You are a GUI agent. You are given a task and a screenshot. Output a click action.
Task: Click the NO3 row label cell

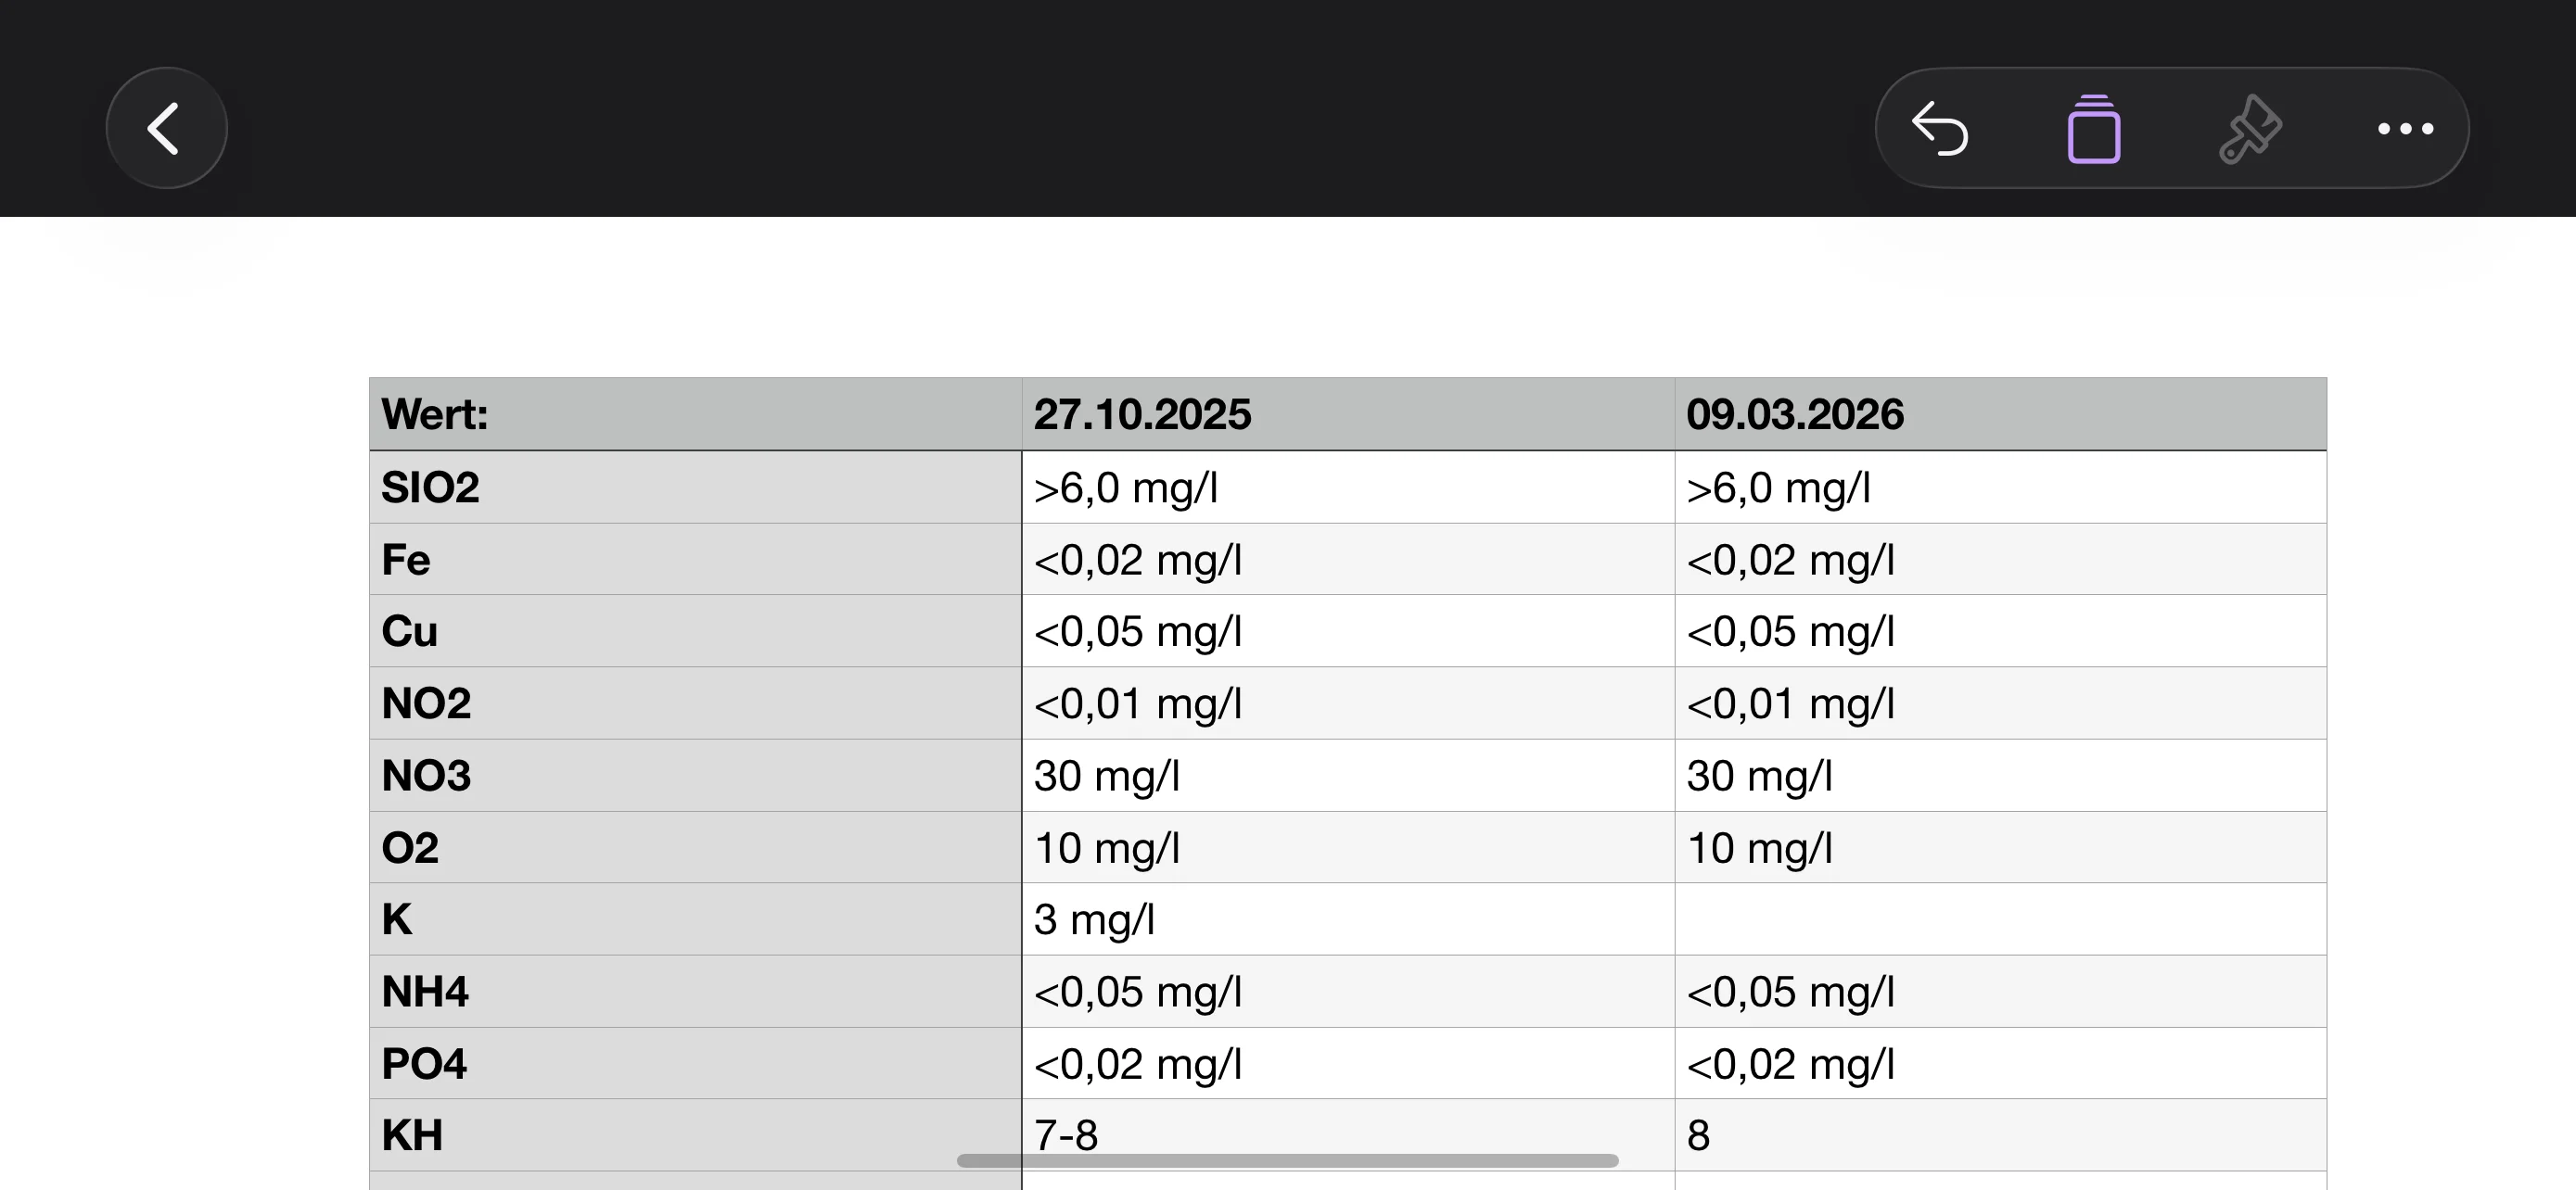point(695,776)
